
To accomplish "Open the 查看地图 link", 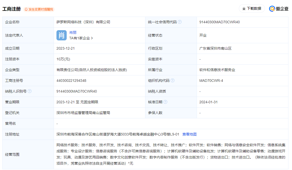I will point(189,134).
